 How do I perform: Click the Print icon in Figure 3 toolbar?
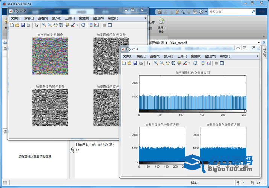(141, 63)
